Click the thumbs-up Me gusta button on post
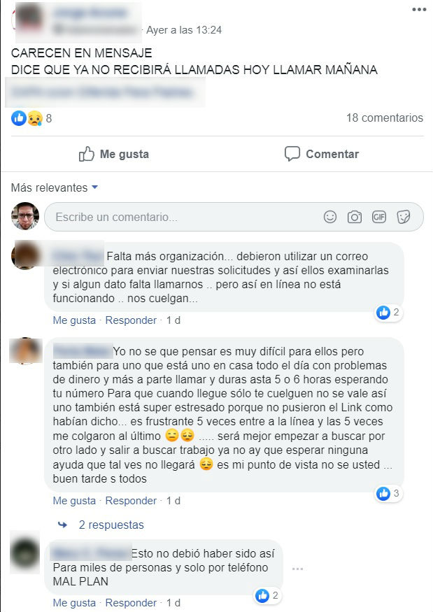 114,154
